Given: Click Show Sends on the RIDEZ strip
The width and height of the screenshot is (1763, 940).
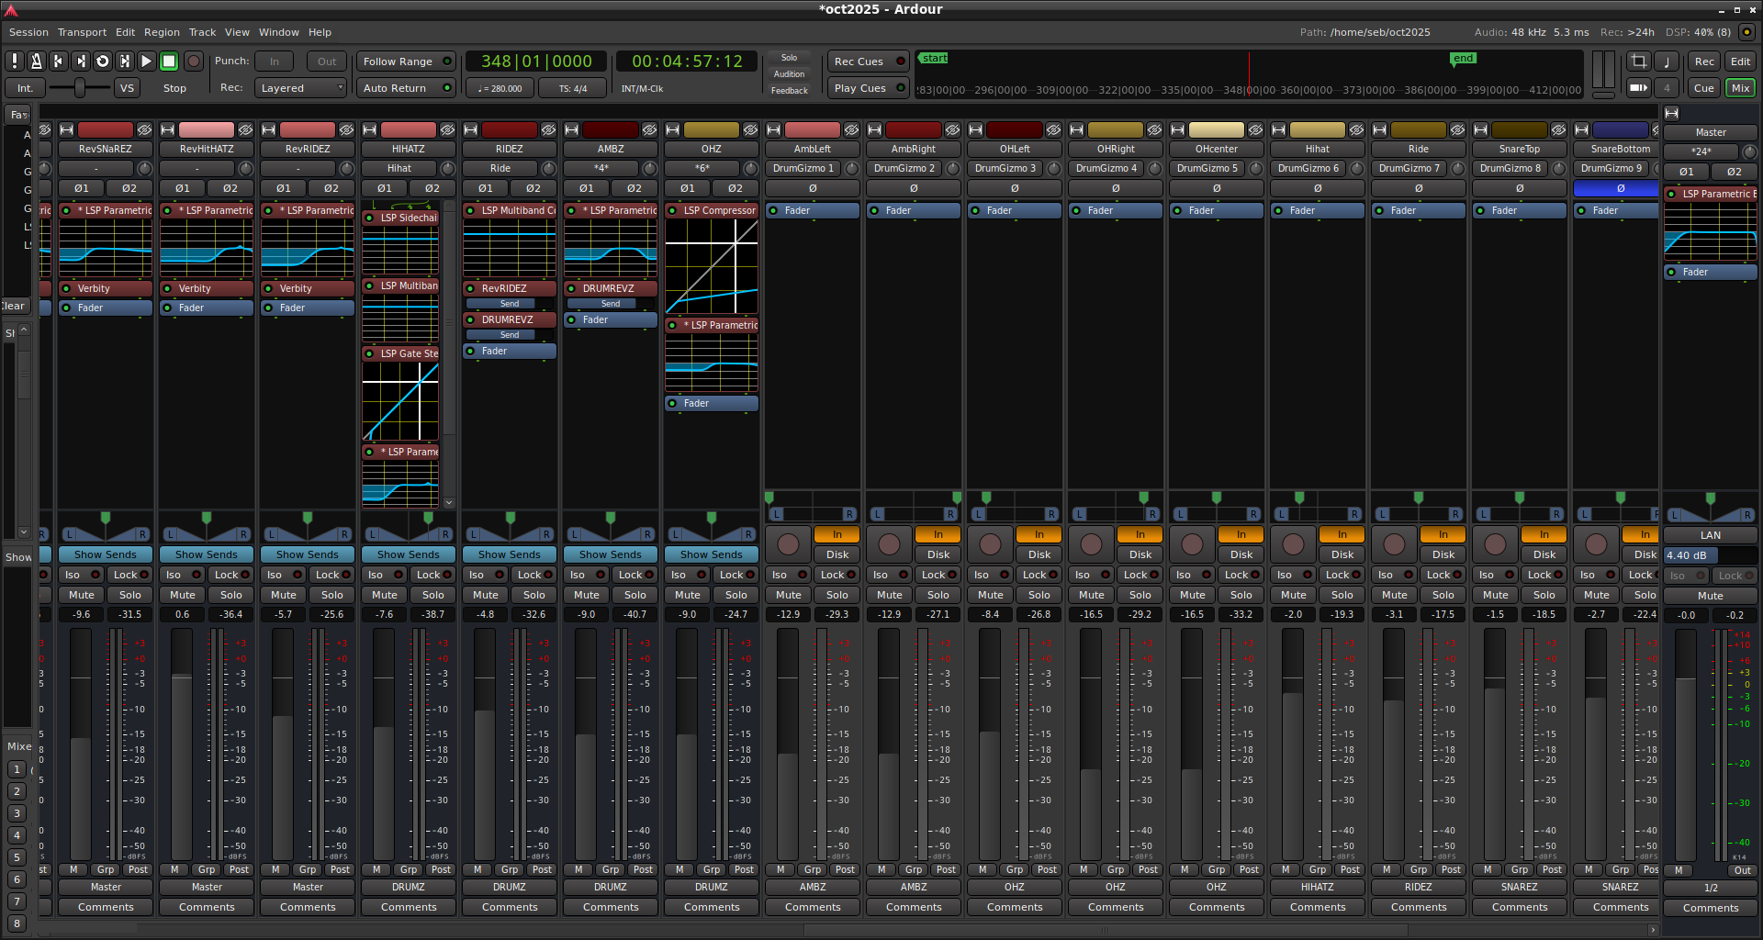Looking at the screenshot, I should [x=510, y=554].
